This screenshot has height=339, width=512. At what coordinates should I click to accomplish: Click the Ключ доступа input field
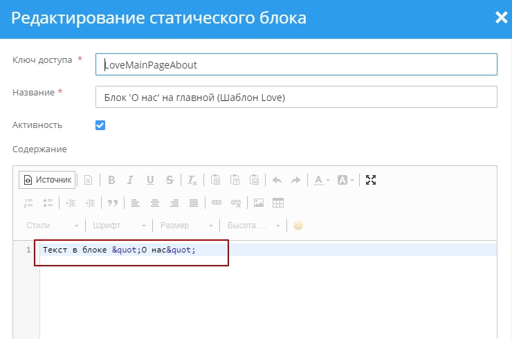pyautogui.click(x=296, y=64)
